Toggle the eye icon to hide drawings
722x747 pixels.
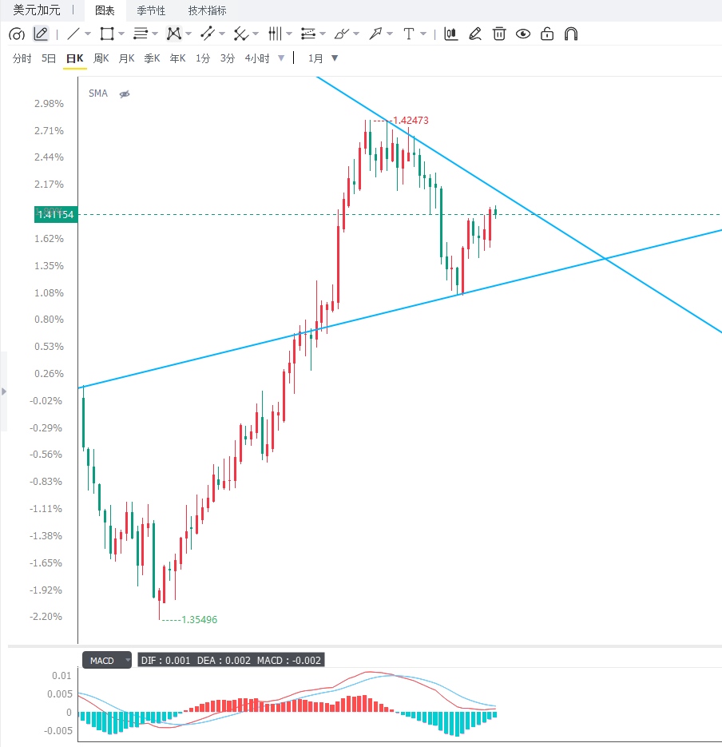point(523,34)
